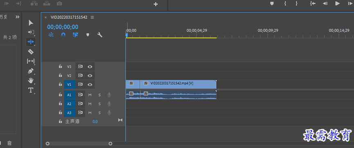The image size is (354, 148).
Task: Hide track V2 with eye icon
Action: click(x=90, y=76)
